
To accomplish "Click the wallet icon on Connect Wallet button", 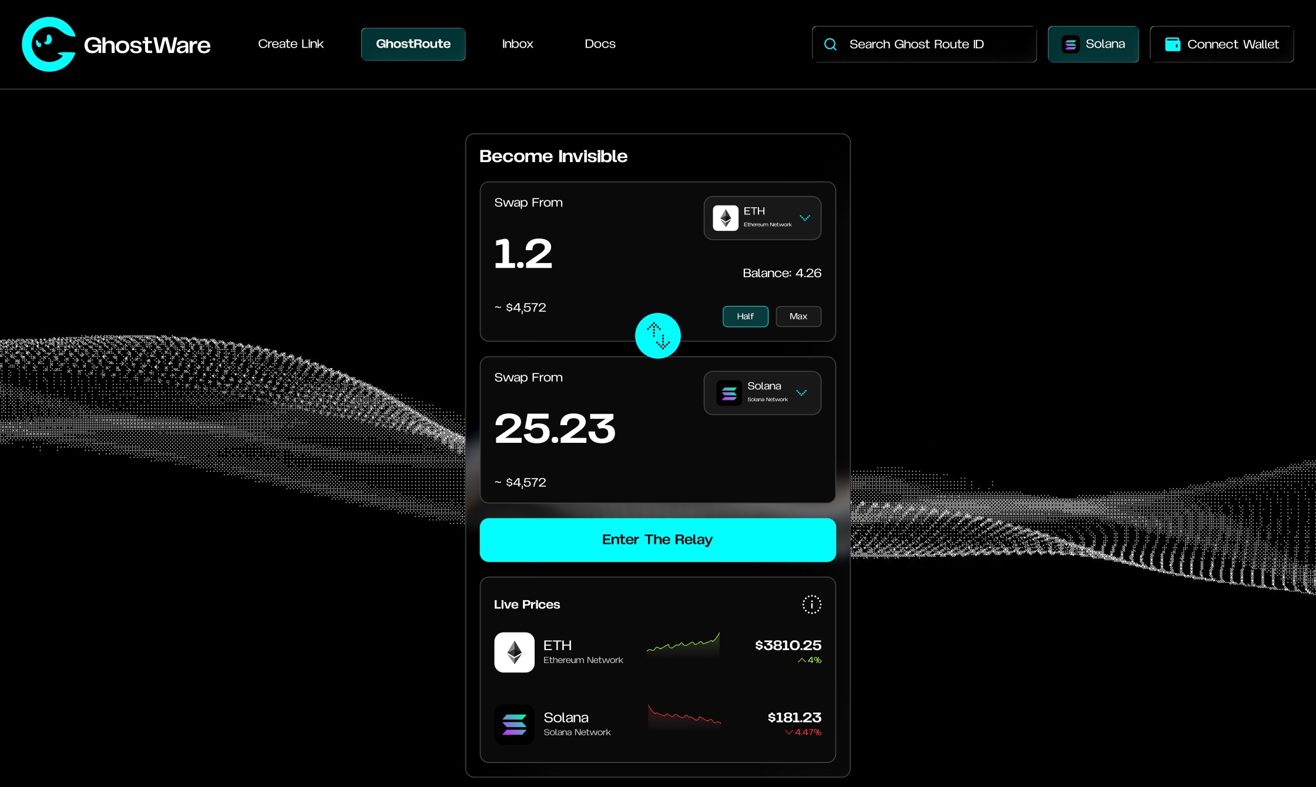I will 1174,43.
